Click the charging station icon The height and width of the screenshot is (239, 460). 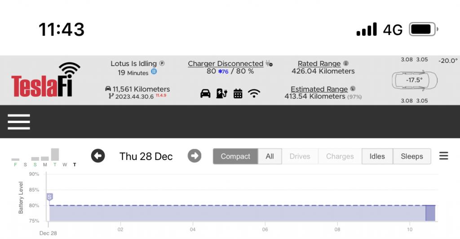221,93
